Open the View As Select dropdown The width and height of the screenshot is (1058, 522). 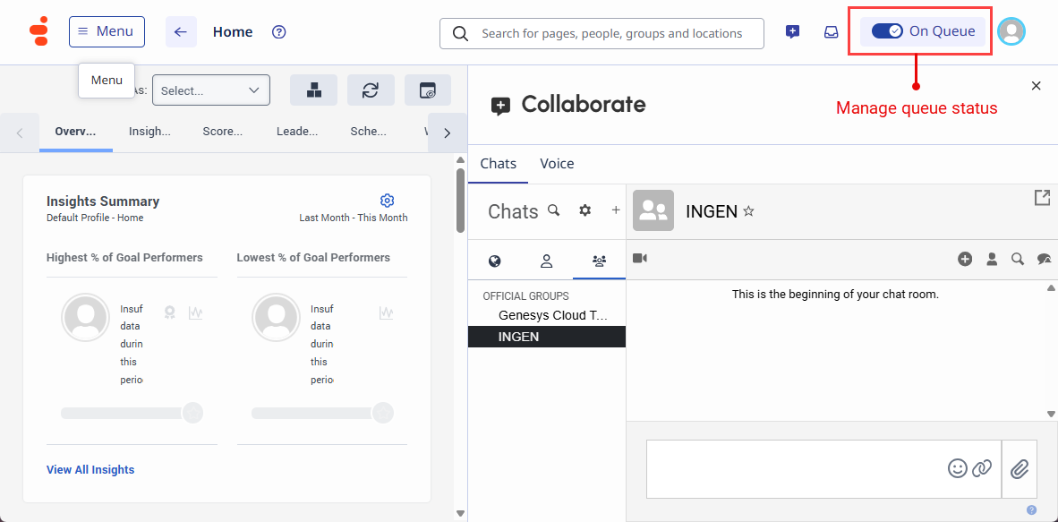[210, 90]
